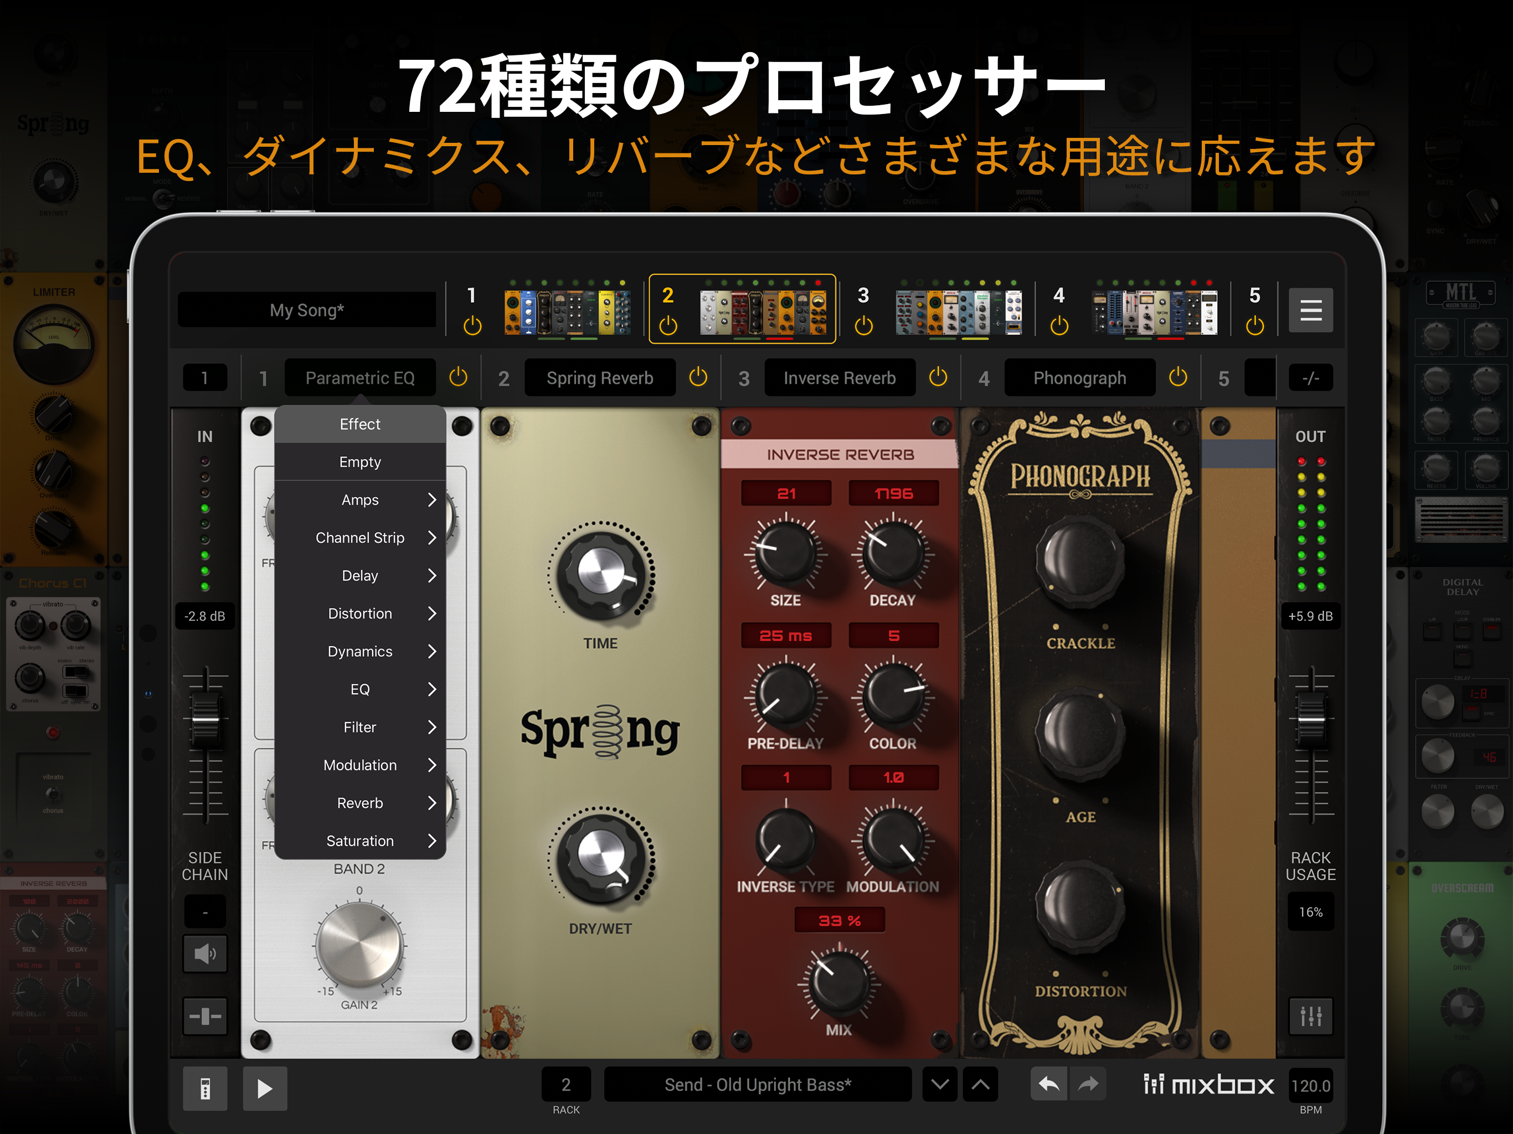This screenshot has width=1513, height=1134.
Task: Select rack 4 thumbnail strip
Action: pyautogui.click(x=1155, y=312)
